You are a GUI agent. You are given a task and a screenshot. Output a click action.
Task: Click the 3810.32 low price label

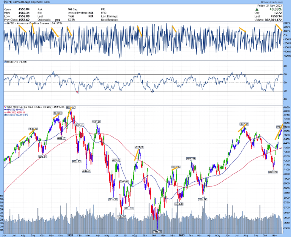(113, 199)
